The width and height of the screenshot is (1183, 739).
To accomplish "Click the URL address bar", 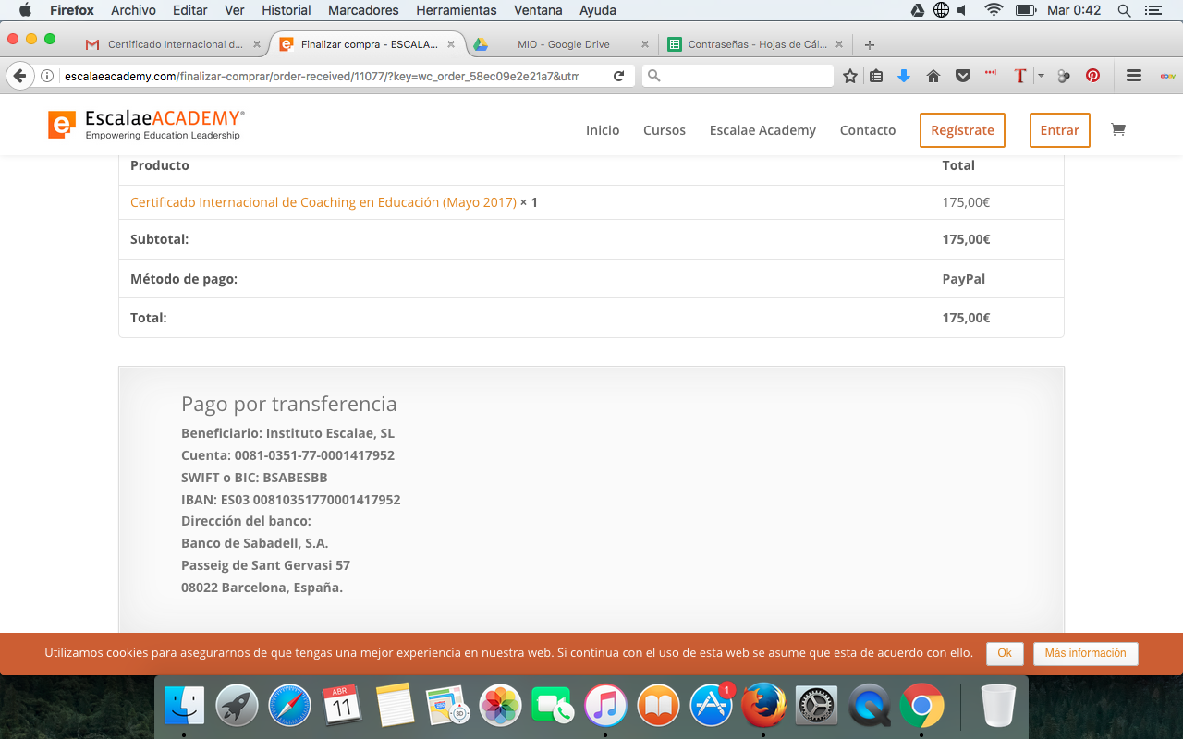I will 322,76.
